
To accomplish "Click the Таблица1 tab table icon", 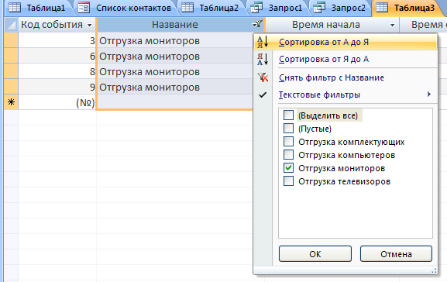I will (15, 8).
